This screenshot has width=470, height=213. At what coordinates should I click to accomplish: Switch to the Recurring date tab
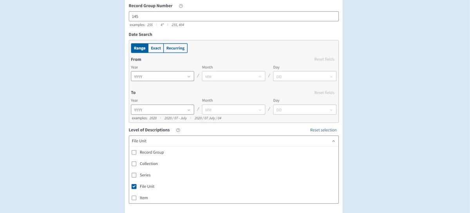(175, 48)
